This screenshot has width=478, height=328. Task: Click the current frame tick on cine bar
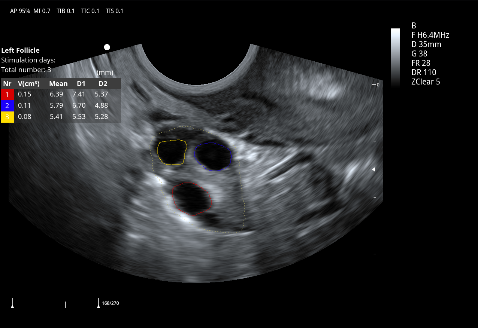pyautogui.click(x=66, y=304)
